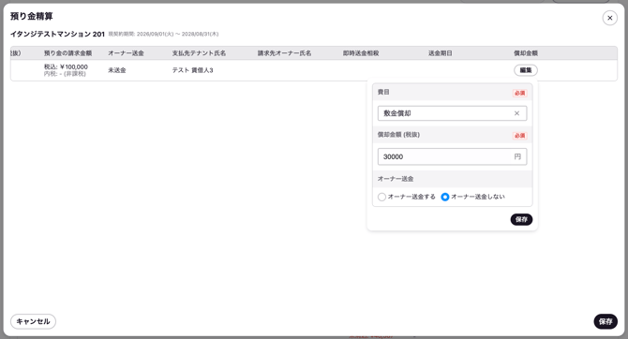The height and width of the screenshot is (339, 628).
Task: Click 預り金の請求金額 column header
Action: [x=67, y=53]
